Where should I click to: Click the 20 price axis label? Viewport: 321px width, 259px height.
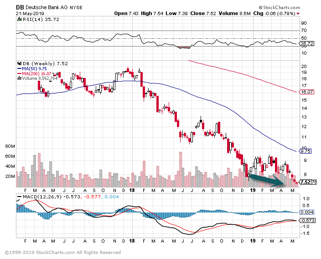304,66
